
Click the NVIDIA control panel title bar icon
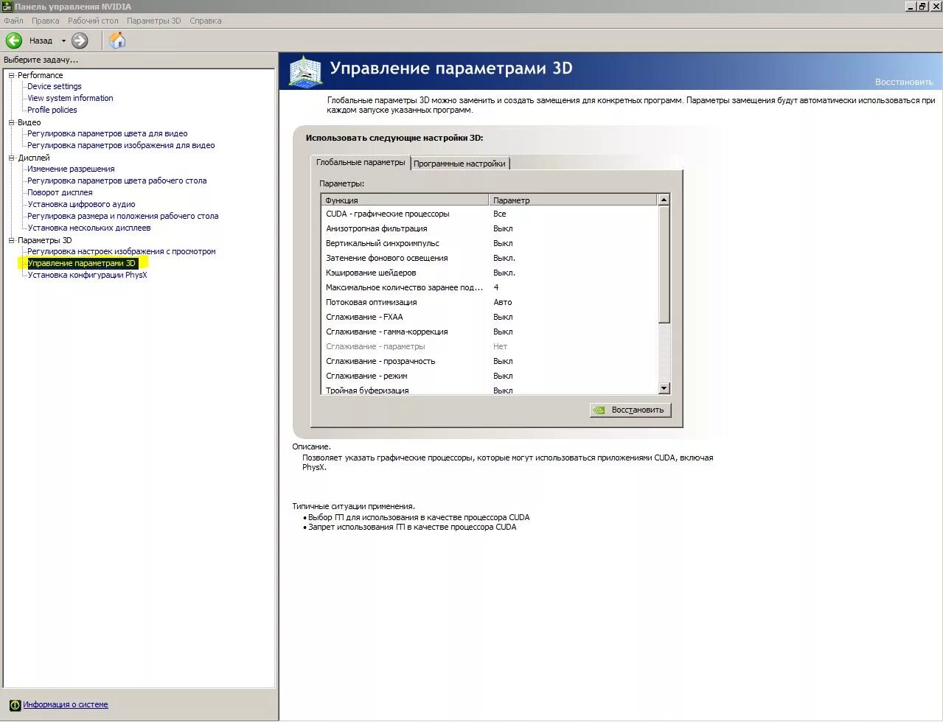click(7, 6)
